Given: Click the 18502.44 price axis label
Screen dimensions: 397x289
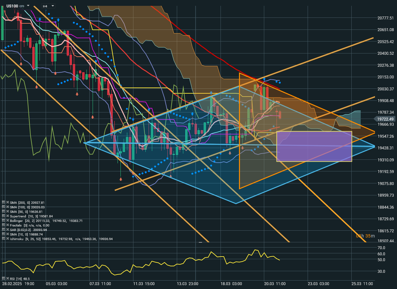Looking at the screenshot, I should click(x=385, y=241).
